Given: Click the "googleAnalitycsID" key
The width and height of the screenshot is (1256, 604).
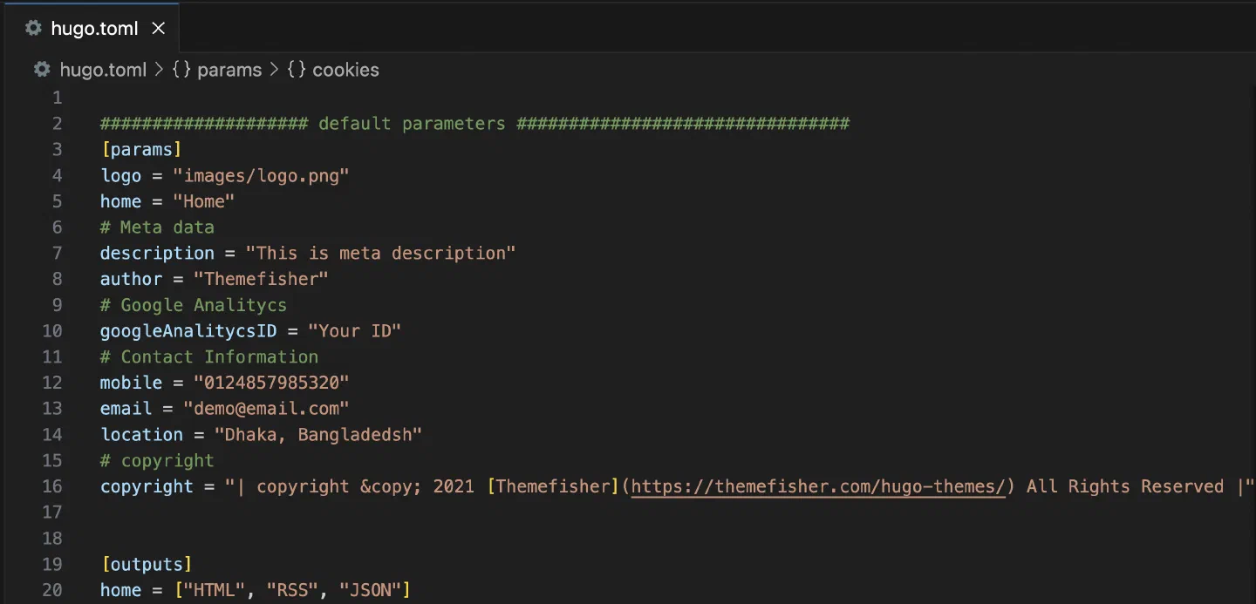Looking at the screenshot, I should point(188,331).
